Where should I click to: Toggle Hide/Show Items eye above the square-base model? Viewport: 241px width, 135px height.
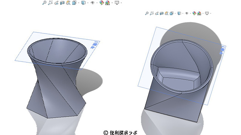(x=187, y=13)
